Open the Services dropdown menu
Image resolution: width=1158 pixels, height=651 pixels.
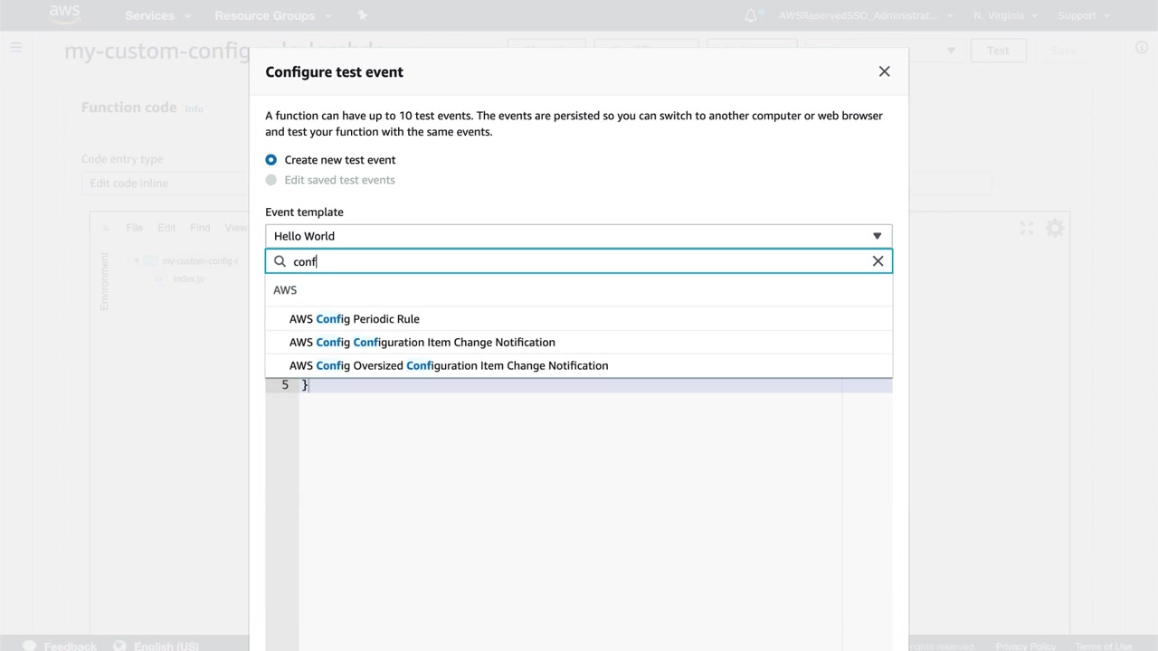pyautogui.click(x=157, y=15)
